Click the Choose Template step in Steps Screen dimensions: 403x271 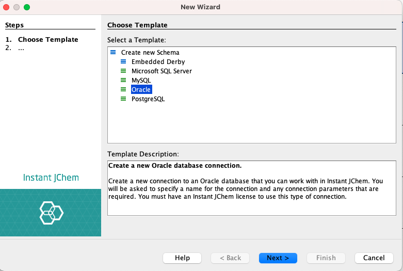[48, 39]
